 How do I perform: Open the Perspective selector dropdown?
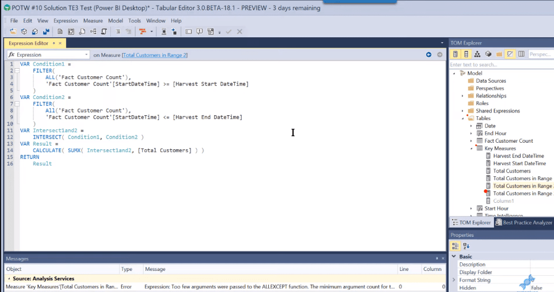[x=541, y=54]
